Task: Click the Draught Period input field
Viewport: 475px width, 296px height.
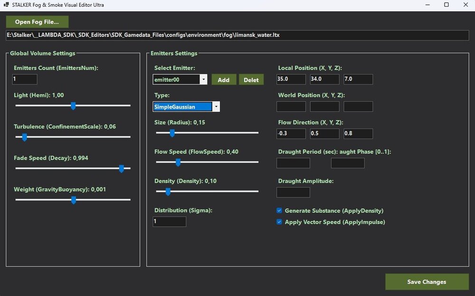Action: [x=293, y=163]
